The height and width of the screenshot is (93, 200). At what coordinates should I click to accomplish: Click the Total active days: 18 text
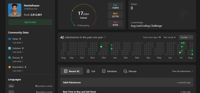click(152, 37)
